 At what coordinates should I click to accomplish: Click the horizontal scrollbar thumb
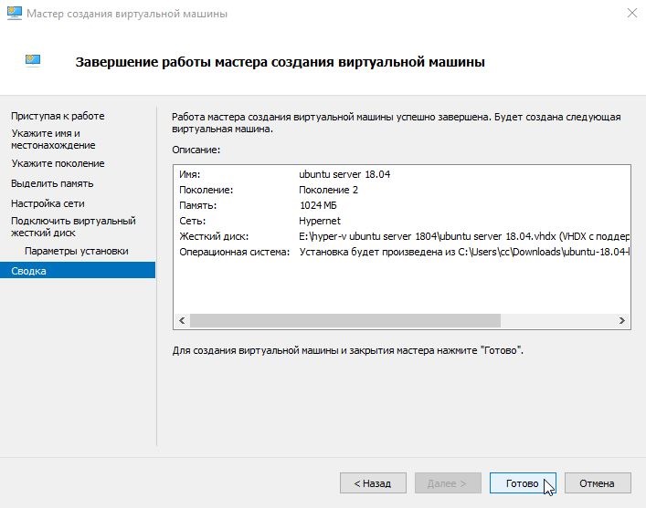pos(345,320)
